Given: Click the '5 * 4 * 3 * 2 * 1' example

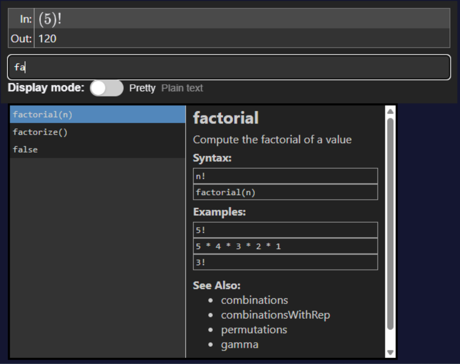Looking at the screenshot, I should point(286,246).
